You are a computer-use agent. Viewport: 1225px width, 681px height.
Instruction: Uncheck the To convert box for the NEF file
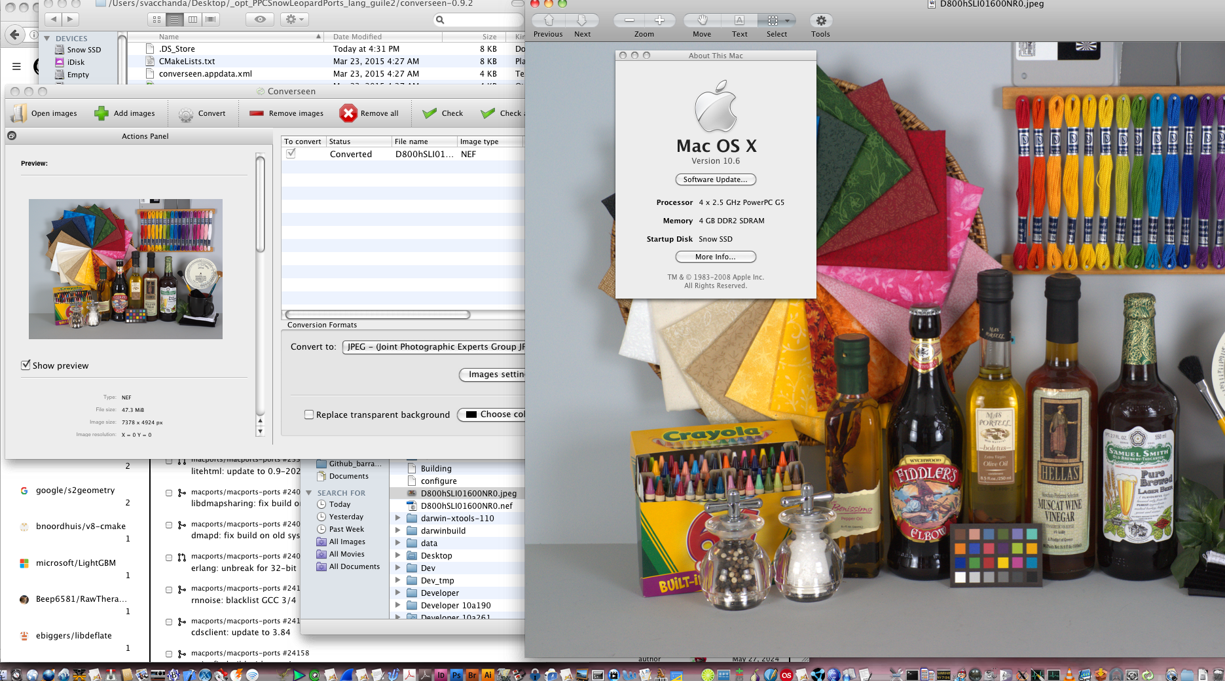point(291,154)
